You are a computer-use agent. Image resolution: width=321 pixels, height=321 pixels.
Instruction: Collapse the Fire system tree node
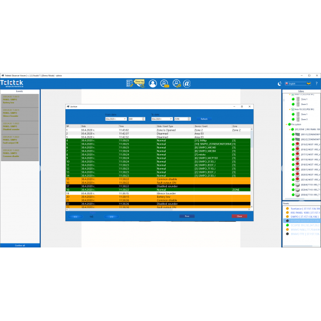pos(287,124)
